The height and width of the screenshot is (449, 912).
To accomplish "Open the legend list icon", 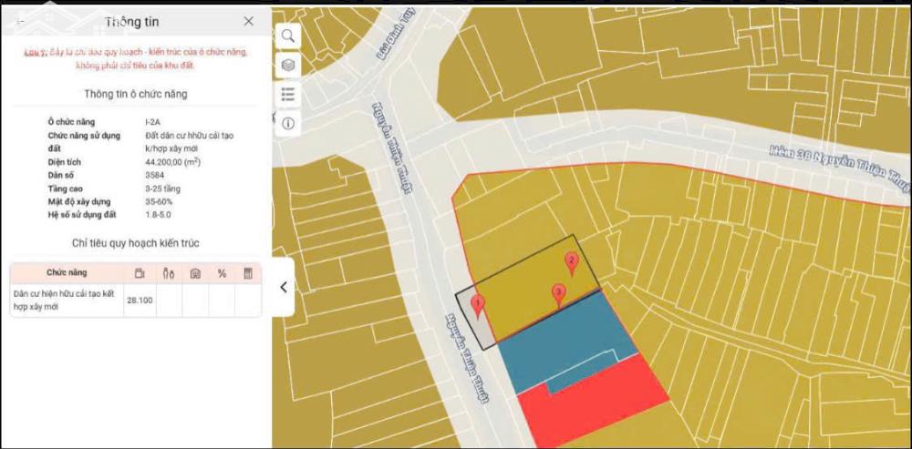I will pyautogui.click(x=288, y=94).
